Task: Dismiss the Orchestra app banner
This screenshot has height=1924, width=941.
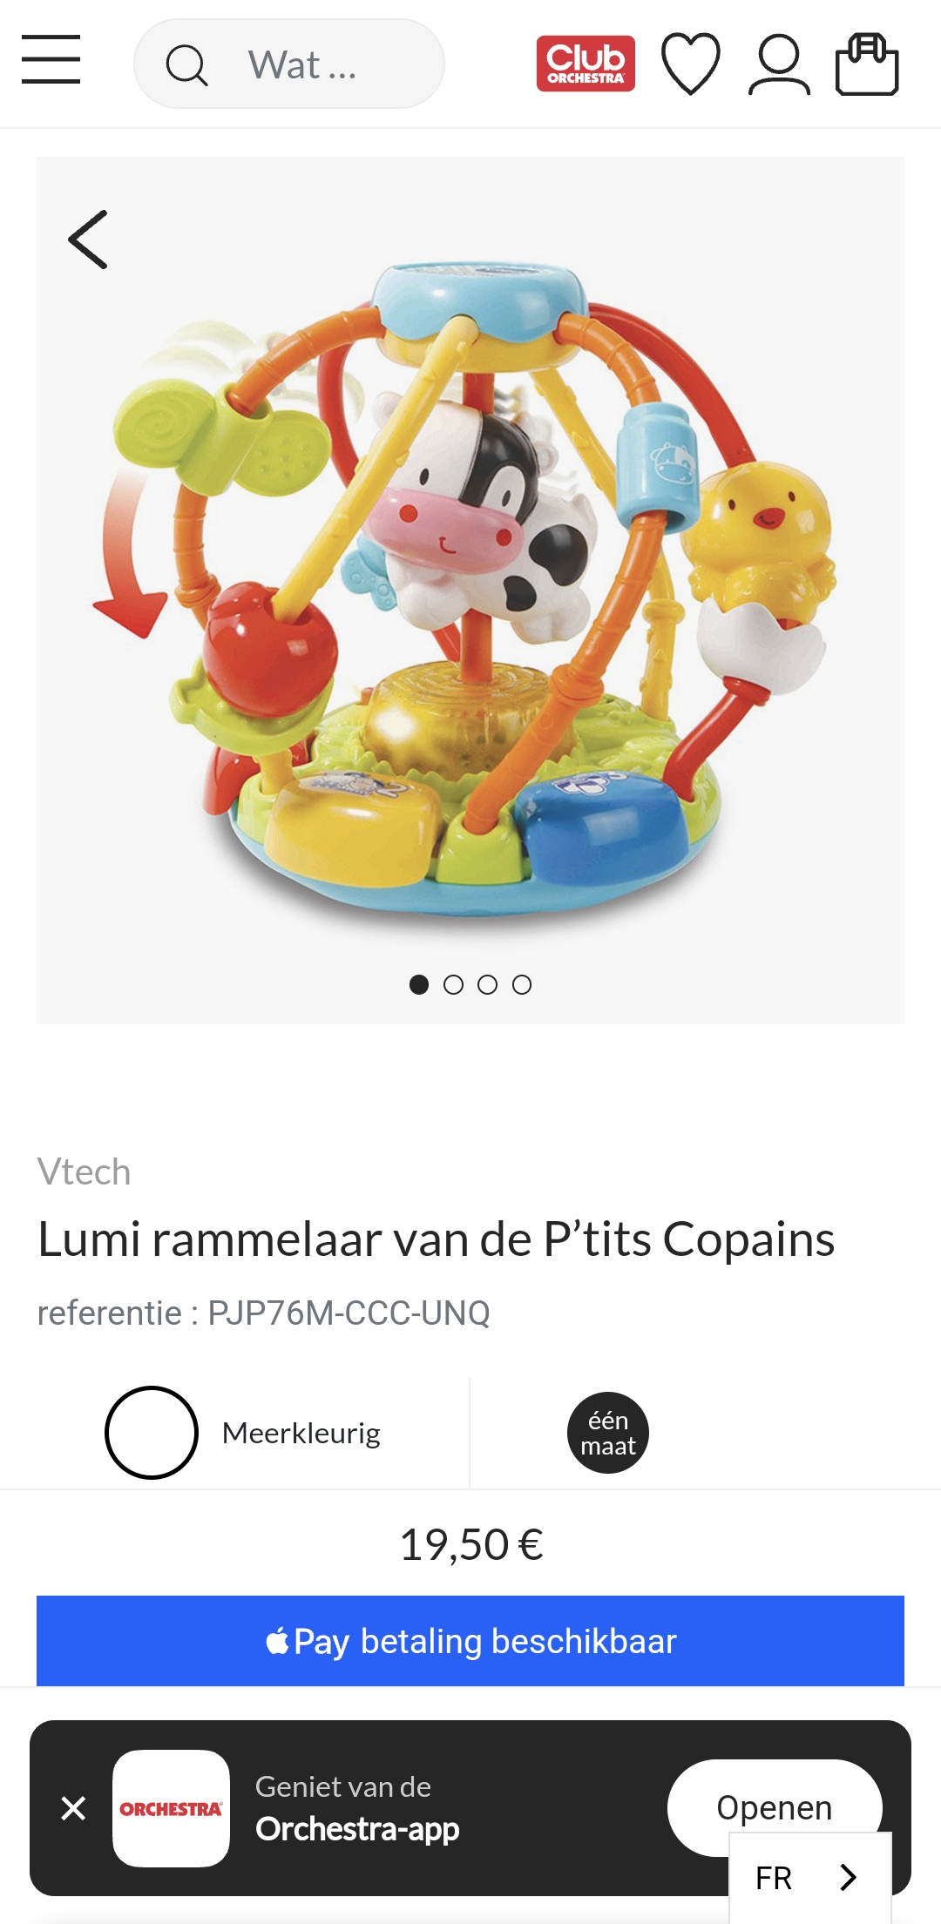Action: pyautogui.click(x=74, y=1808)
